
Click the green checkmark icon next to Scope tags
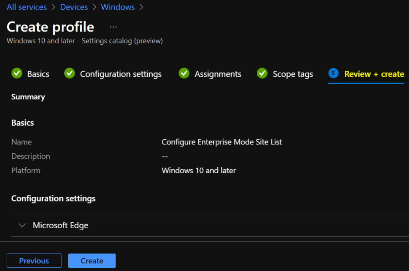[262, 73]
